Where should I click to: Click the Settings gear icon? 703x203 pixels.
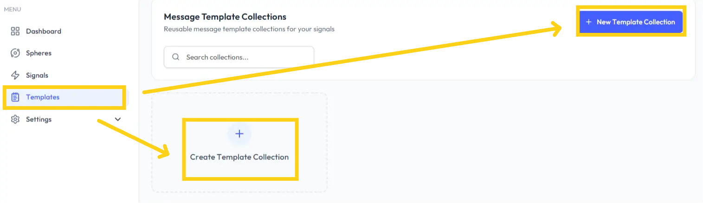[x=15, y=120]
